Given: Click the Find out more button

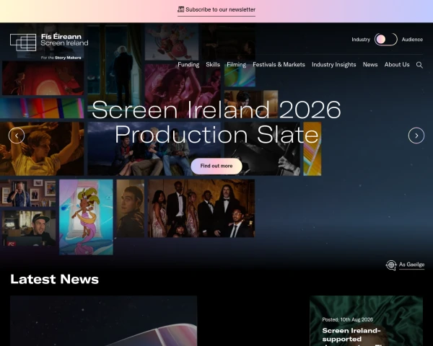Looking at the screenshot, I should [216, 166].
